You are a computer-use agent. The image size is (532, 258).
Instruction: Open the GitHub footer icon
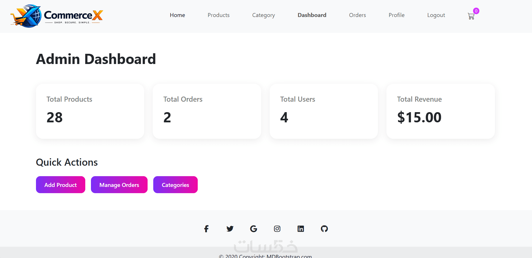pos(324,229)
